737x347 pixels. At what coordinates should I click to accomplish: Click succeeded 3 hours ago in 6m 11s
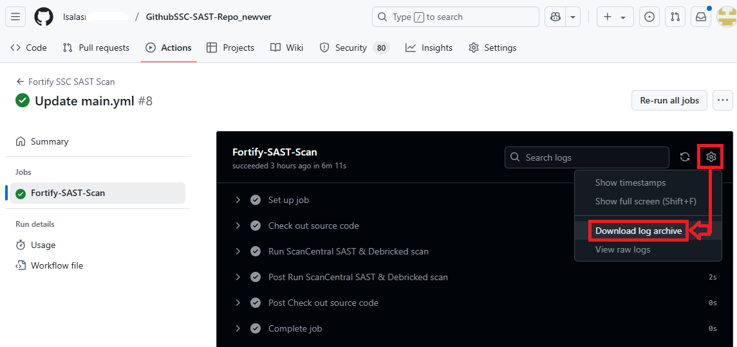(289, 166)
